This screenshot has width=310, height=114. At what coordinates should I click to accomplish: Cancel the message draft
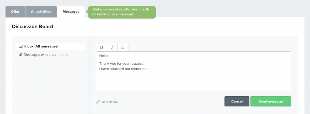(237, 101)
